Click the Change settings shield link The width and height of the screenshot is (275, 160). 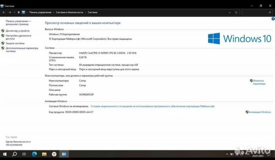pyautogui.click(x=258, y=82)
